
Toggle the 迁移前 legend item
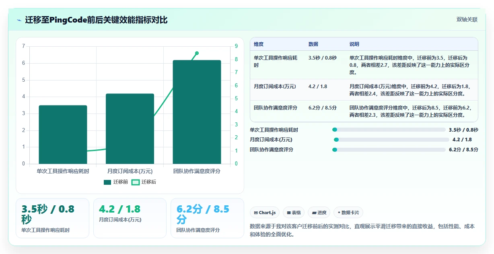tap(115, 182)
